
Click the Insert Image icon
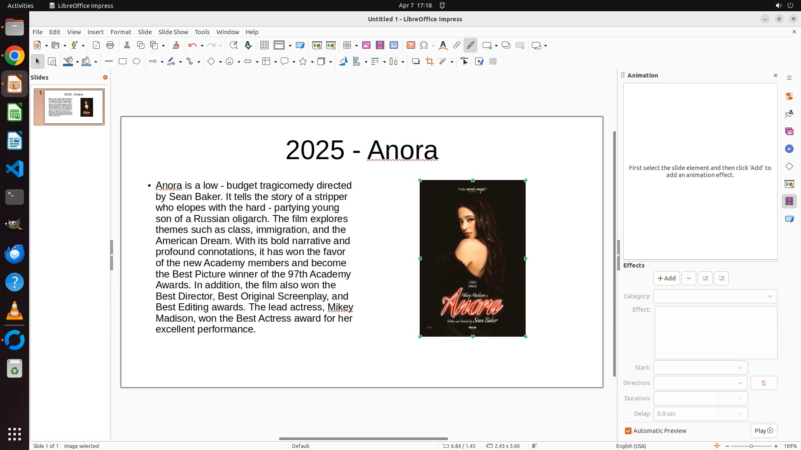[x=366, y=45]
